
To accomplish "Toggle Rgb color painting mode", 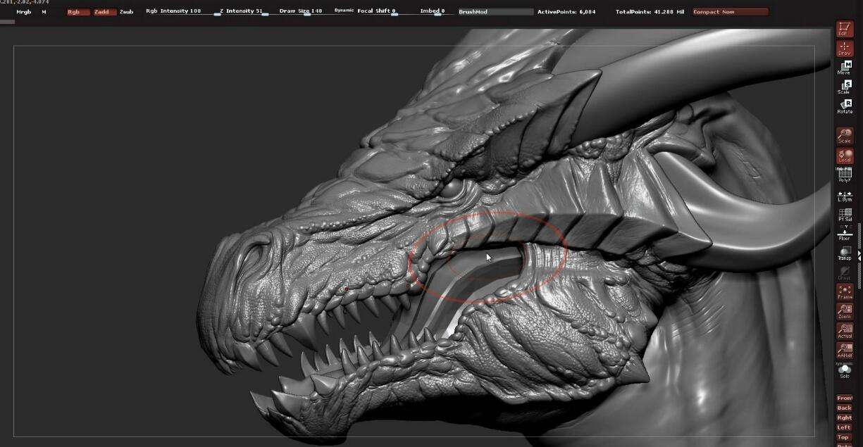I will 77,12.
